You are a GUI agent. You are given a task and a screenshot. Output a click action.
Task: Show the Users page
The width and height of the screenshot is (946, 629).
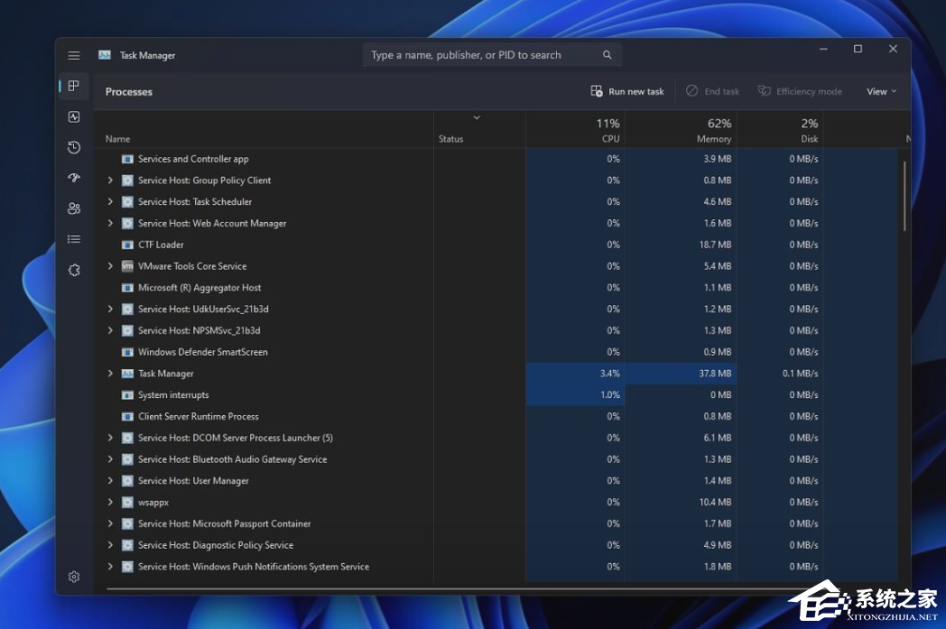pos(74,208)
